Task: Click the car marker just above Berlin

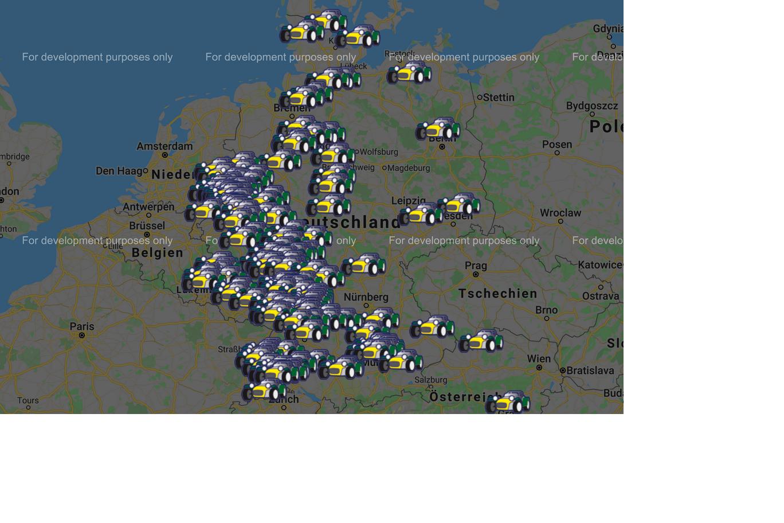Action: [438, 128]
